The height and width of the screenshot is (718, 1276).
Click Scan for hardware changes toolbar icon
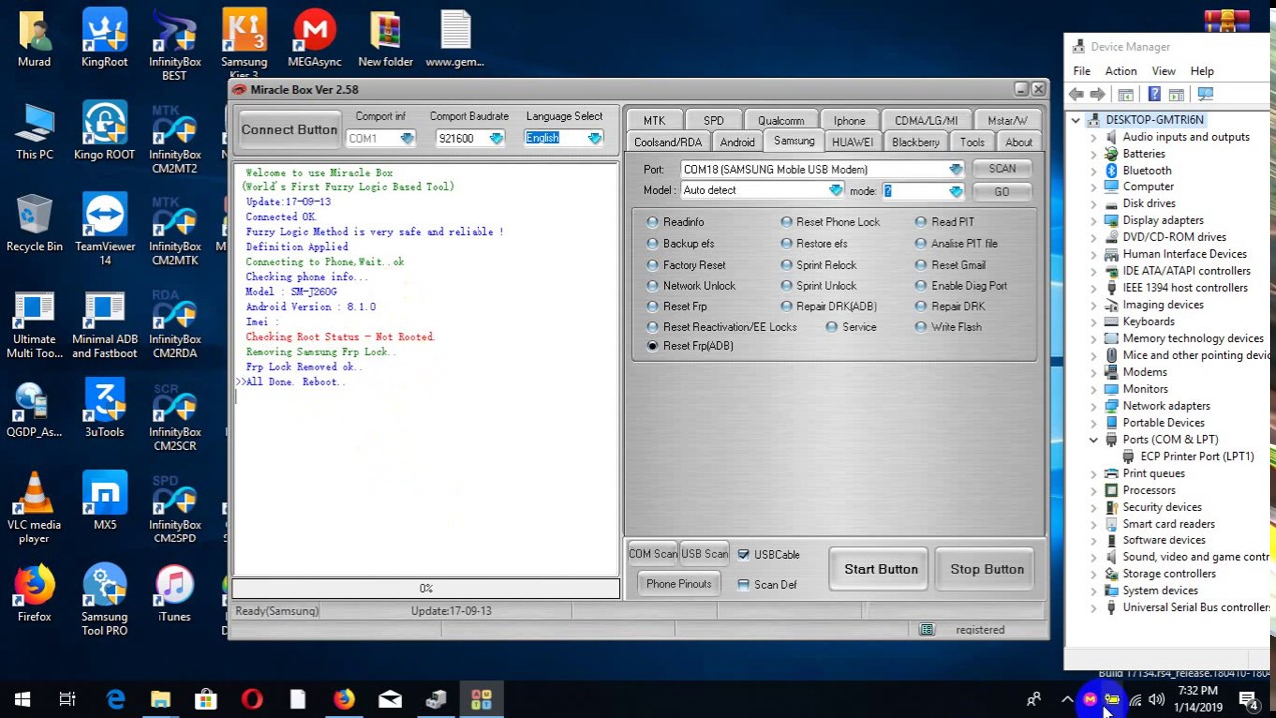click(1205, 94)
